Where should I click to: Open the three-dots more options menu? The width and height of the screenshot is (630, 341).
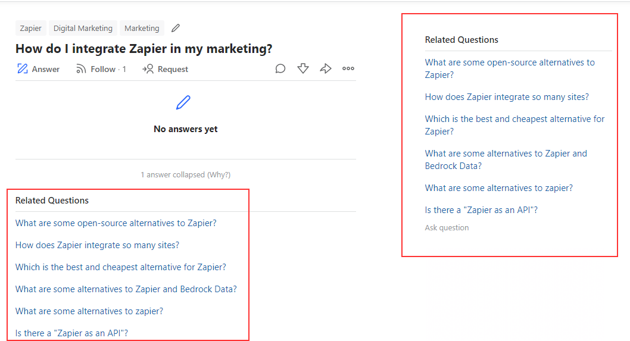coord(348,69)
